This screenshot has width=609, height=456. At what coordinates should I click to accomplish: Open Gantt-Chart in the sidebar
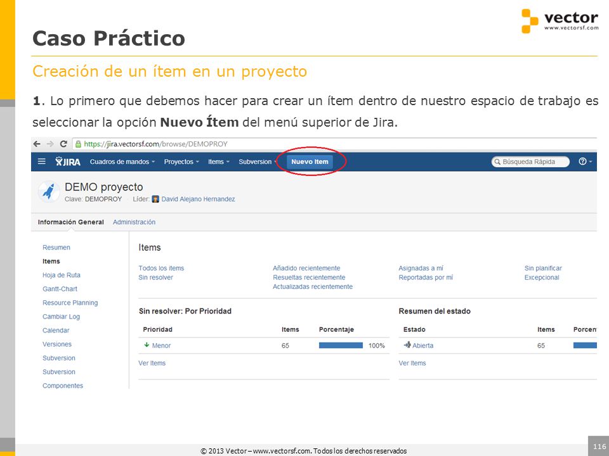click(60, 289)
